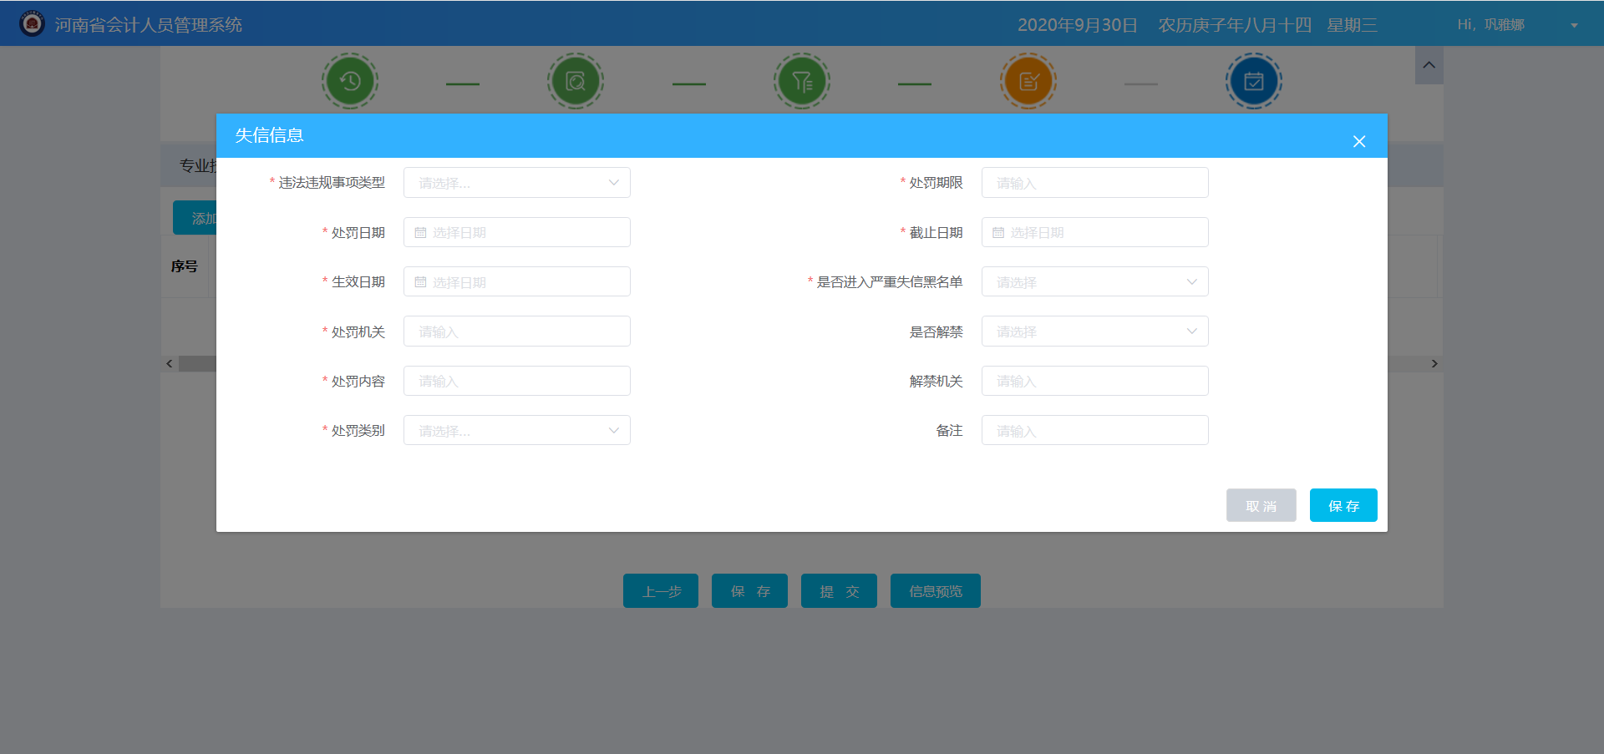Image resolution: width=1604 pixels, height=754 pixels.
Task: Expand the 是否解禁 selection list
Action: [x=1094, y=331]
